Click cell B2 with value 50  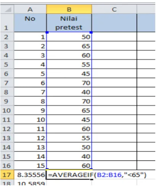point(69,37)
